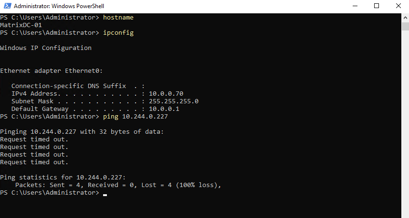Click the first Request timed out line

pyautogui.click(x=34, y=139)
